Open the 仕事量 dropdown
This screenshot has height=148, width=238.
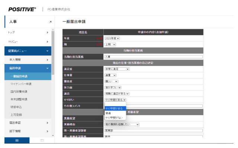(110, 75)
